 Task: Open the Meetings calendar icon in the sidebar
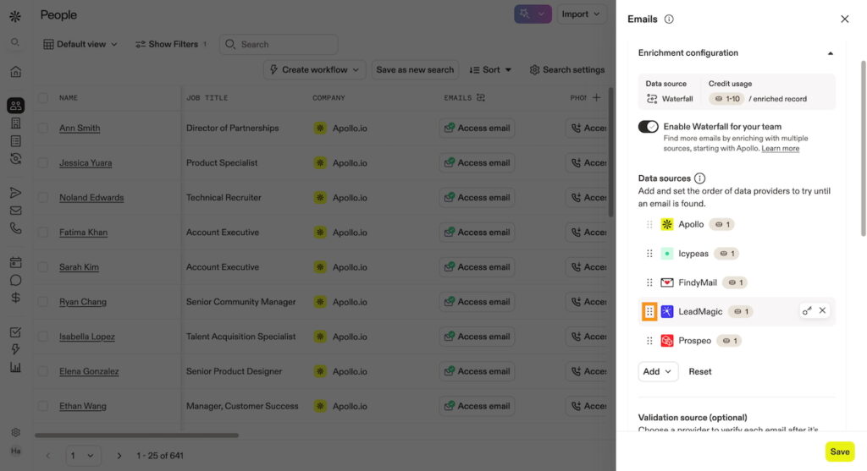pos(15,262)
